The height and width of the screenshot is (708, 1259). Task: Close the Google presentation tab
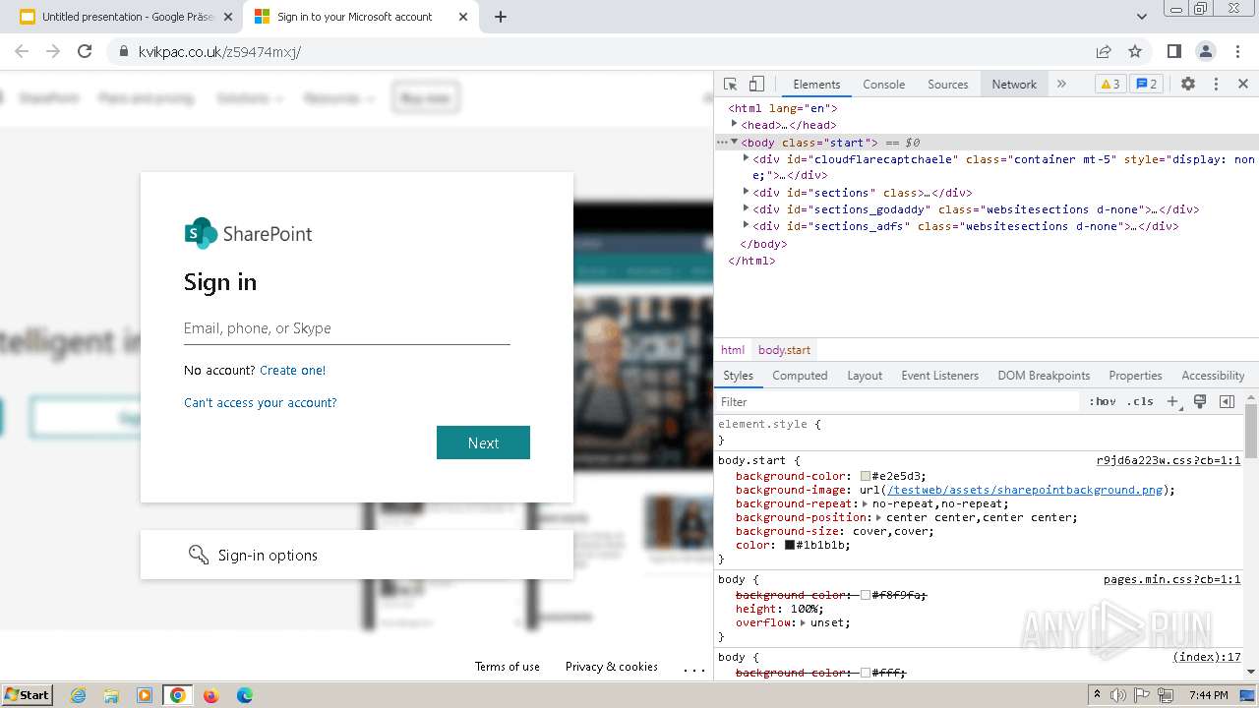pos(228,17)
